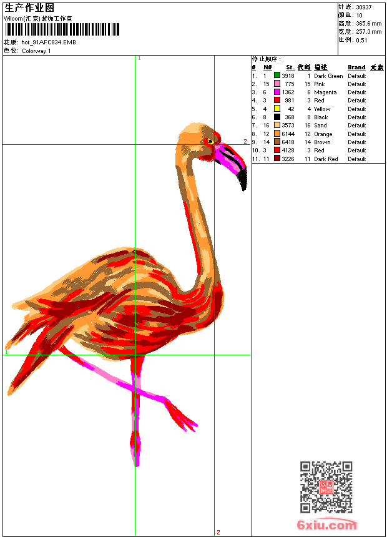
Task: Select the Brown color swatch
Action: point(277,142)
